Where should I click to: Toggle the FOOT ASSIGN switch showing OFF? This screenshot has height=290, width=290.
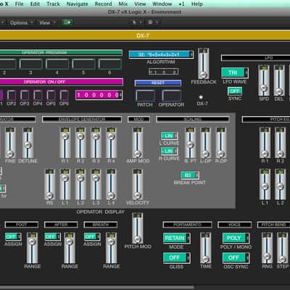pos(13,236)
